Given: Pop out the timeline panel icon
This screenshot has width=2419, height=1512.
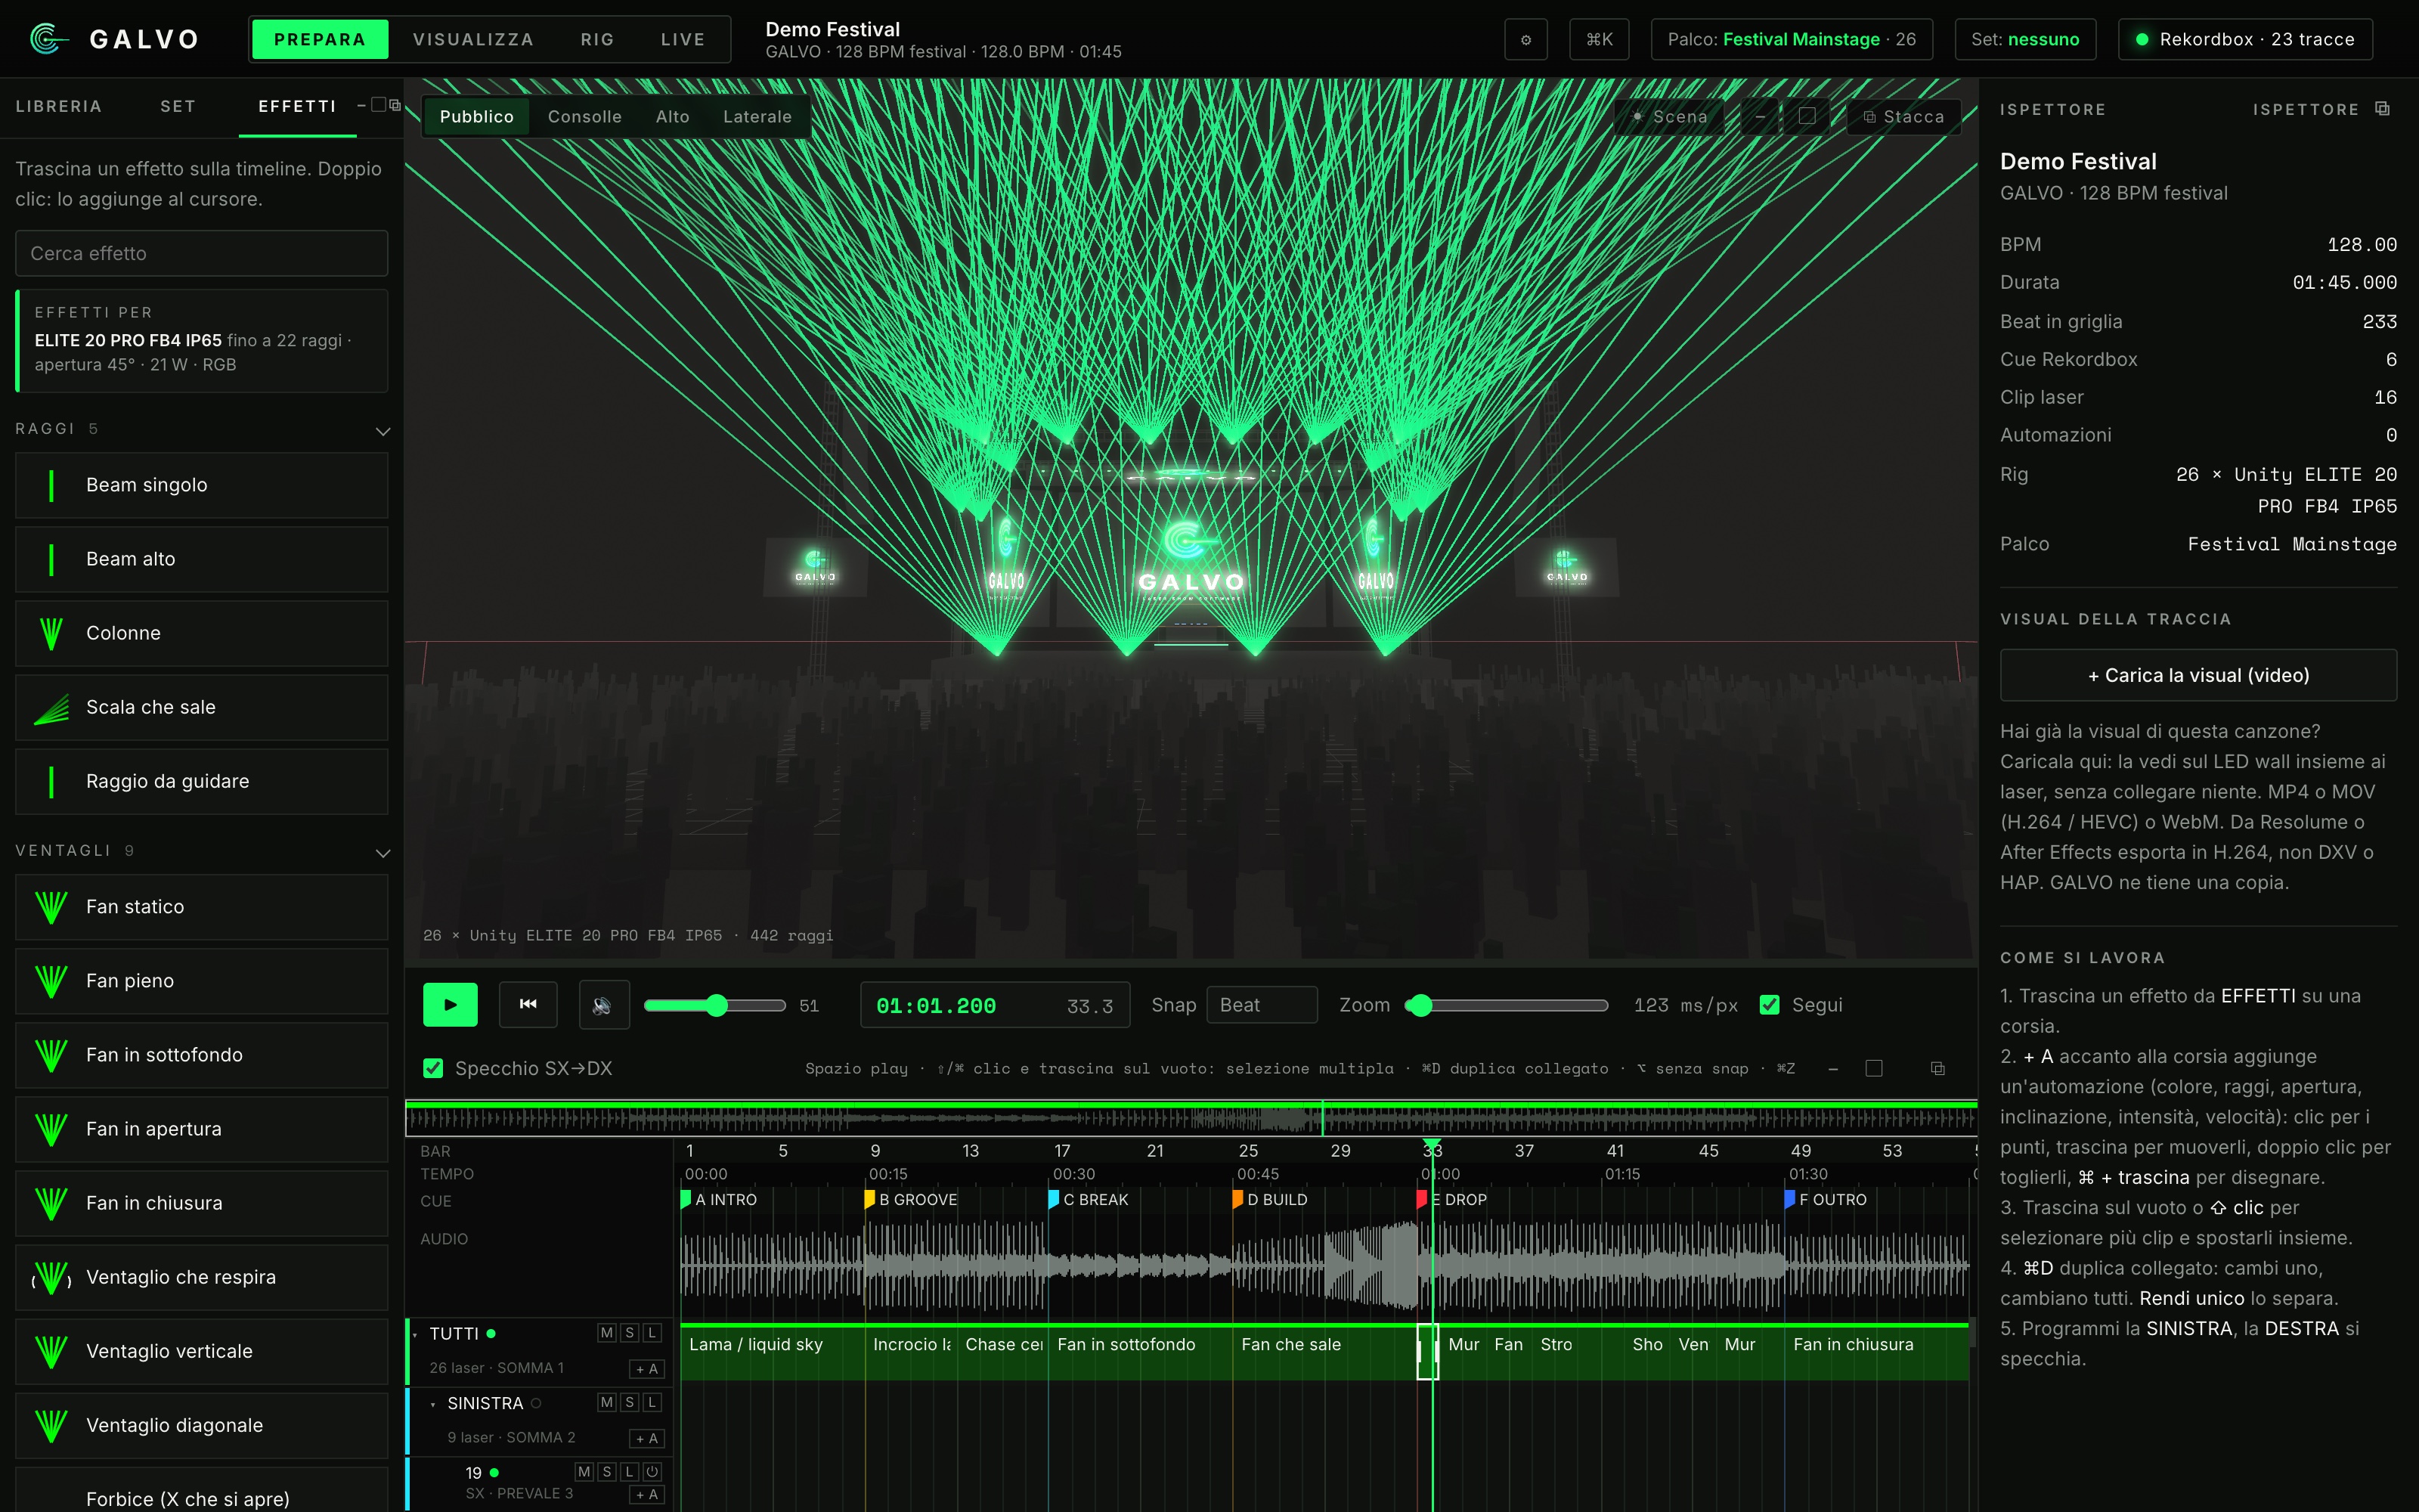Looking at the screenshot, I should (x=1937, y=1069).
